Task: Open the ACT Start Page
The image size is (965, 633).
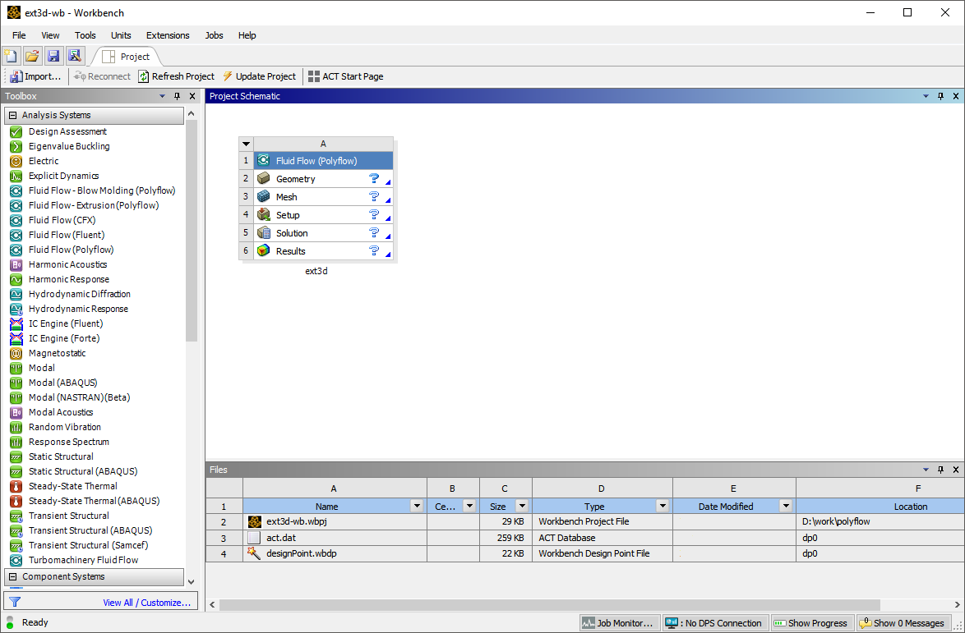Action: point(346,76)
